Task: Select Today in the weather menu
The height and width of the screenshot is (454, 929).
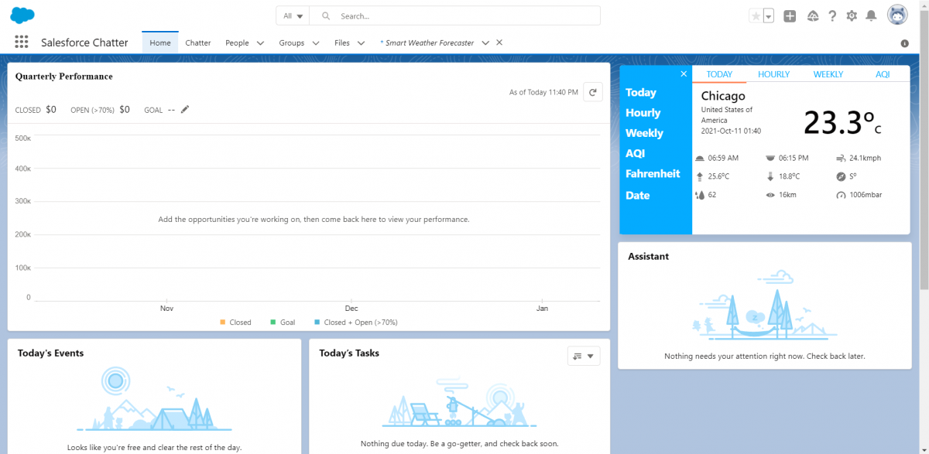Action: pyautogui.click(x=641, y=93)
